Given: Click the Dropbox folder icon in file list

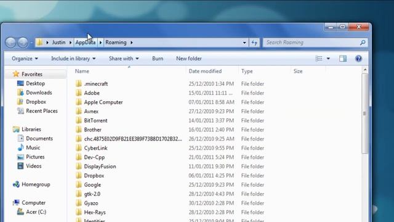Looking at the screenshot, I should tap(79, 175).
